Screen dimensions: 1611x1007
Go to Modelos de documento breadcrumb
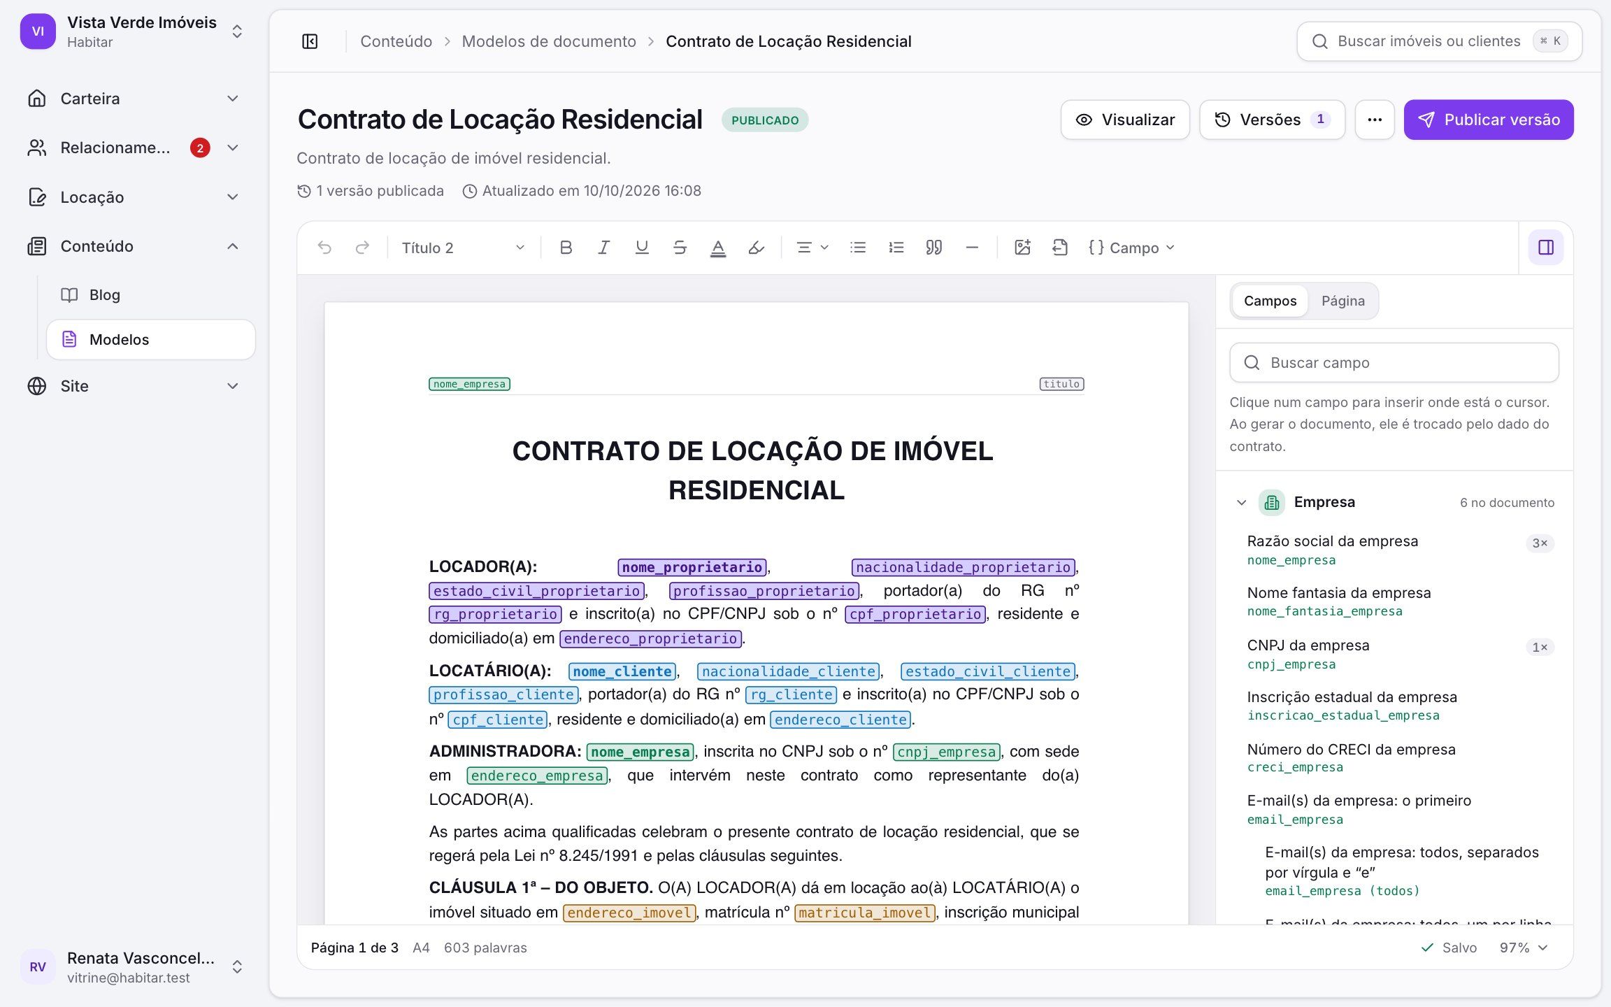click(549, 41)
